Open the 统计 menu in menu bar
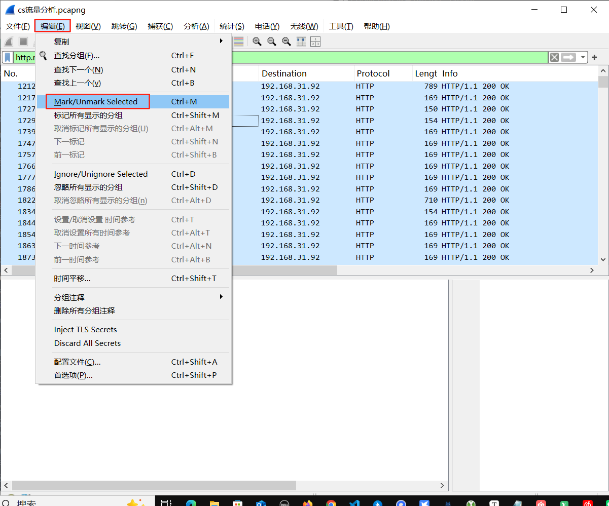 (x=232, y=26)
